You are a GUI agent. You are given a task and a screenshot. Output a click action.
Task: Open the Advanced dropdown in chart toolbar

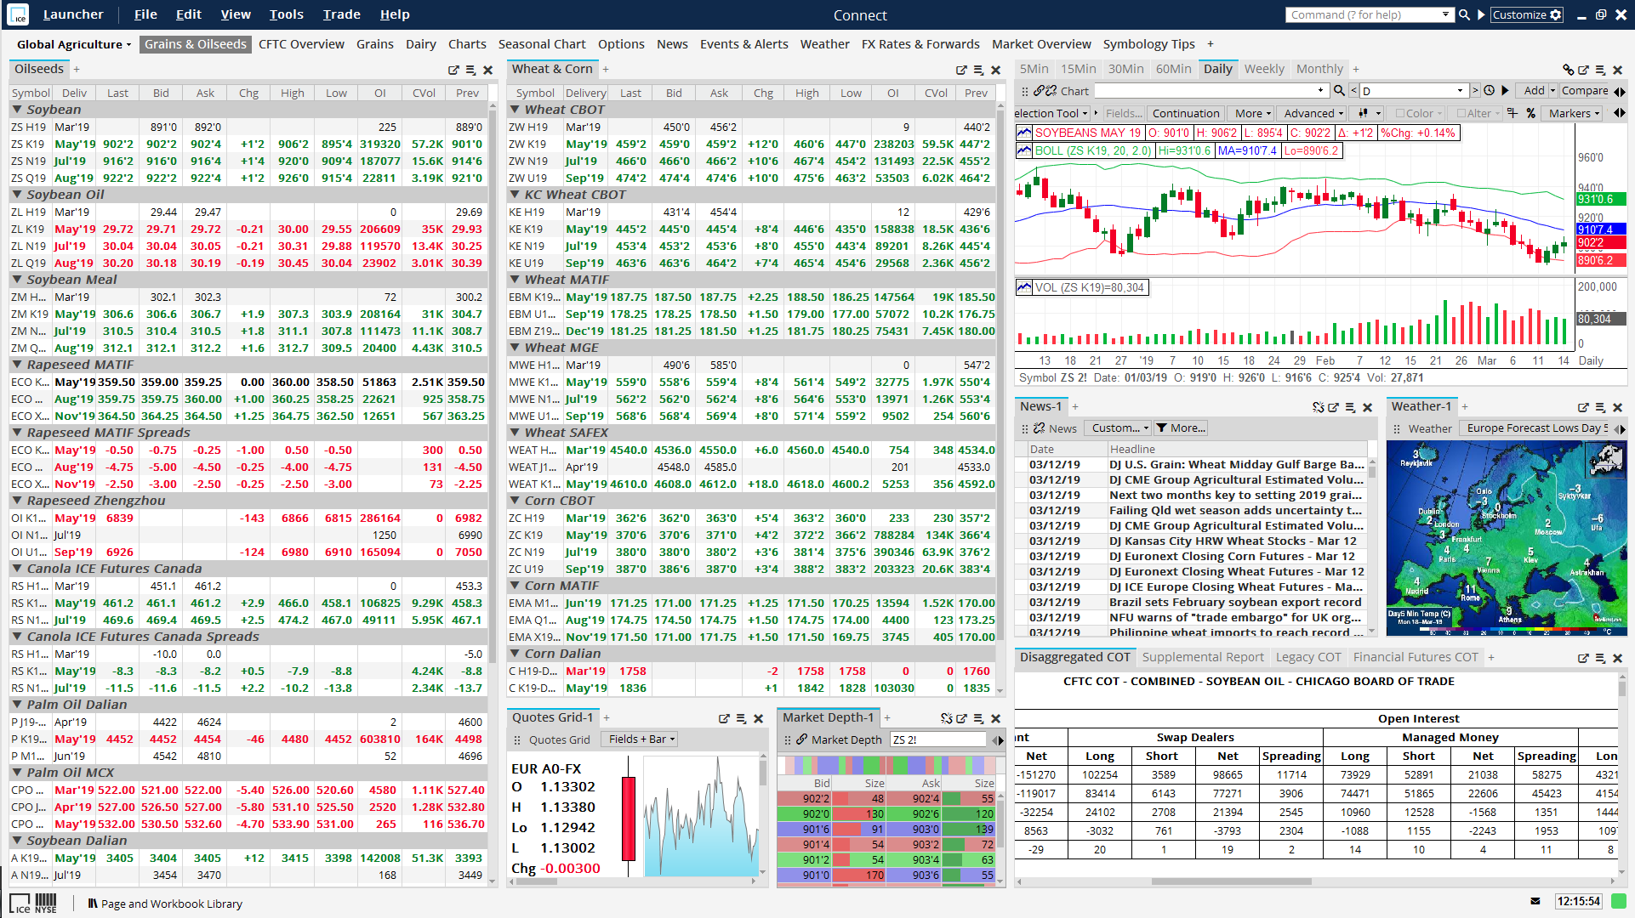point(1313,113)
